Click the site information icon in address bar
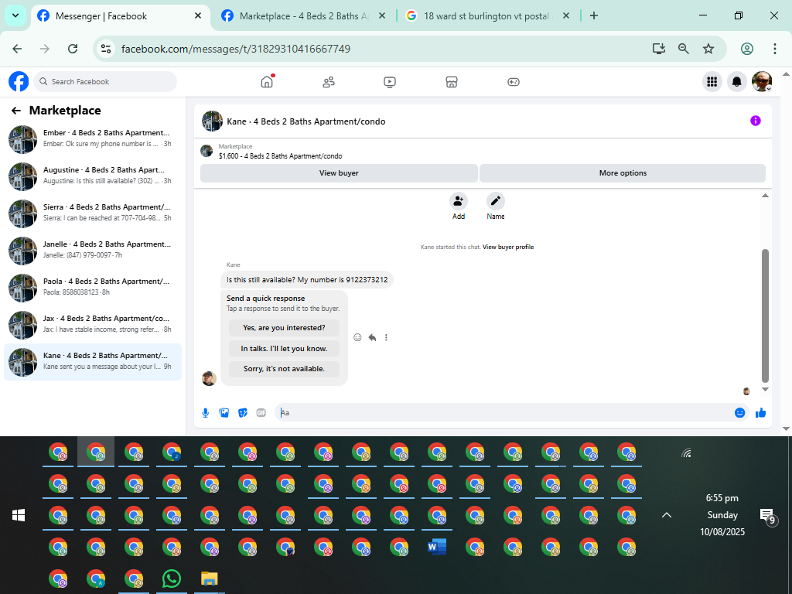This screenshot has height=594, width=792. pyautogui.click(x=105, y=49)
